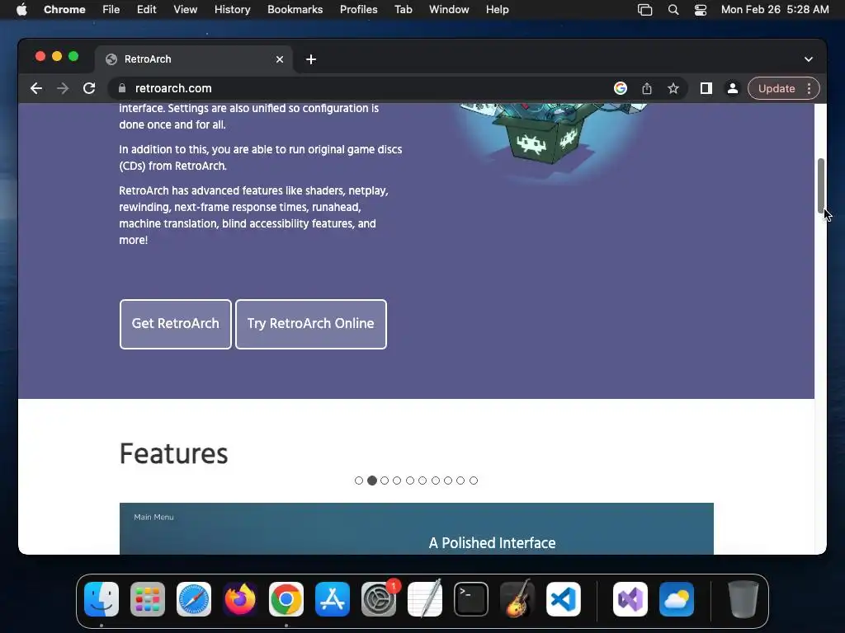Select the fourth Features carousel dot
Viewport: 845px width, 633px height.
(397, 481)
